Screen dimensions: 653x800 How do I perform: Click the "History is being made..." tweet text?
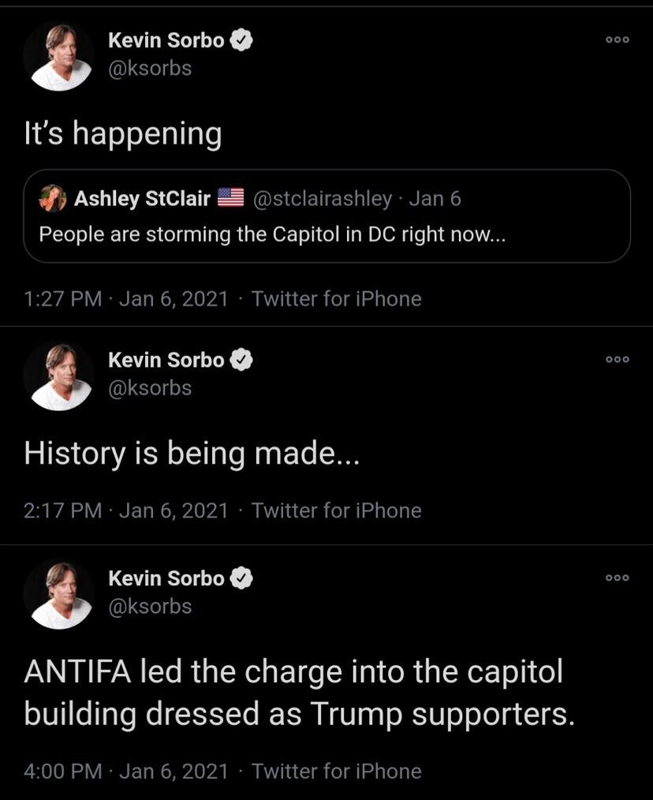[192, 454]
